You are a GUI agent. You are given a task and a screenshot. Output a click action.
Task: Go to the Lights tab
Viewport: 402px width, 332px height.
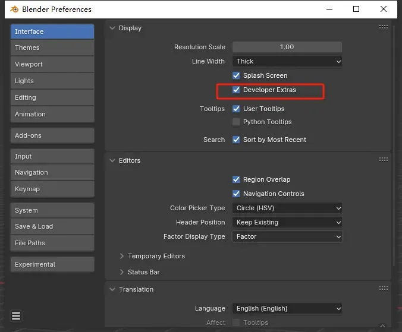click(52, 81)
